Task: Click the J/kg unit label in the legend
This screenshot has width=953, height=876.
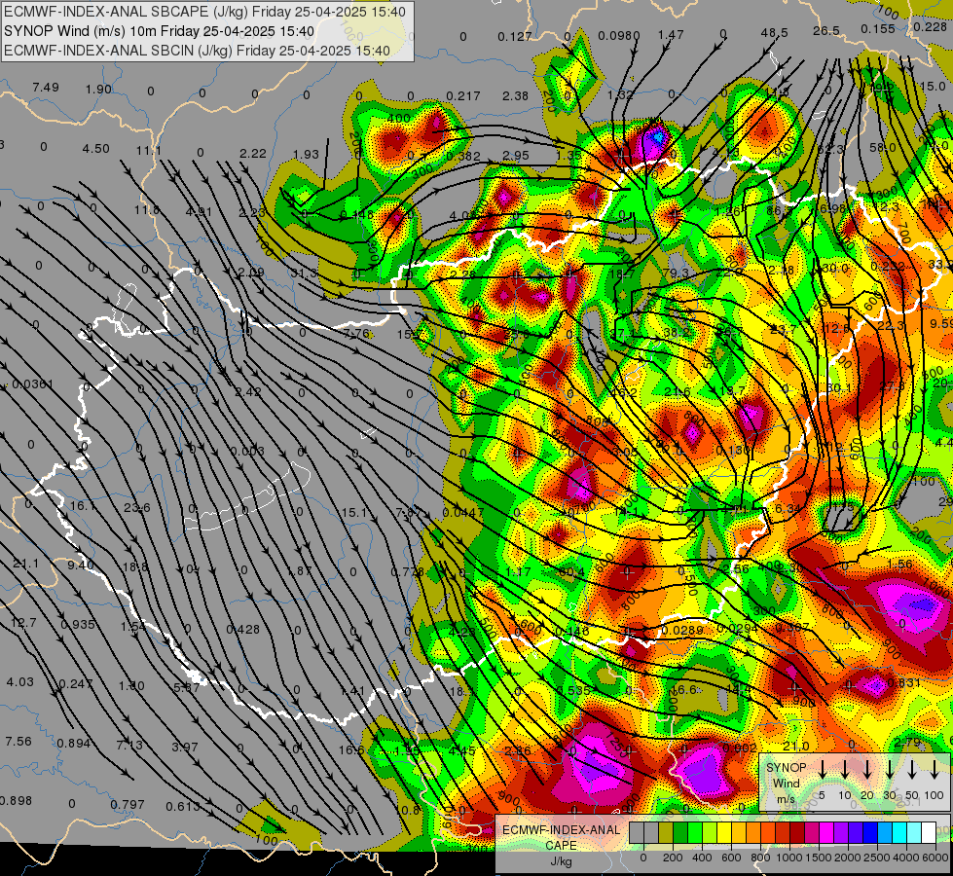Action: click(x=561, y=861)
